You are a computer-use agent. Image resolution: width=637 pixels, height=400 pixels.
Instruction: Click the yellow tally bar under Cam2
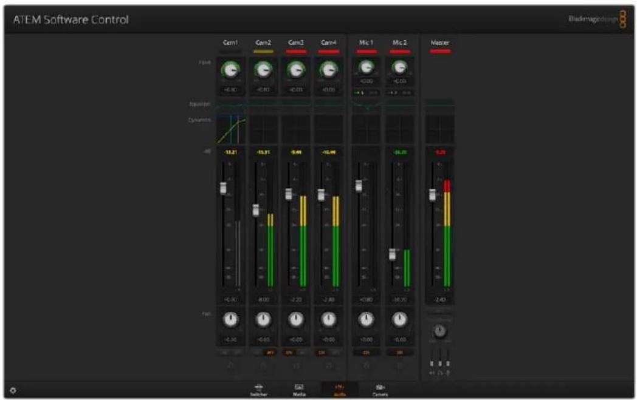tap(263, 52)
